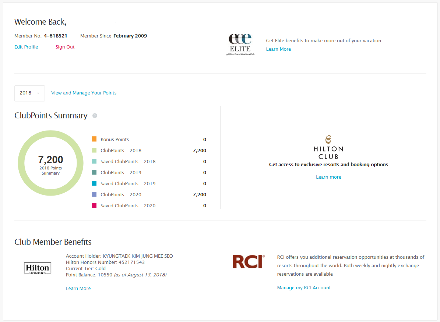
Task: Click Learn more under Hilton Club
Action: (x=328, y=177)
